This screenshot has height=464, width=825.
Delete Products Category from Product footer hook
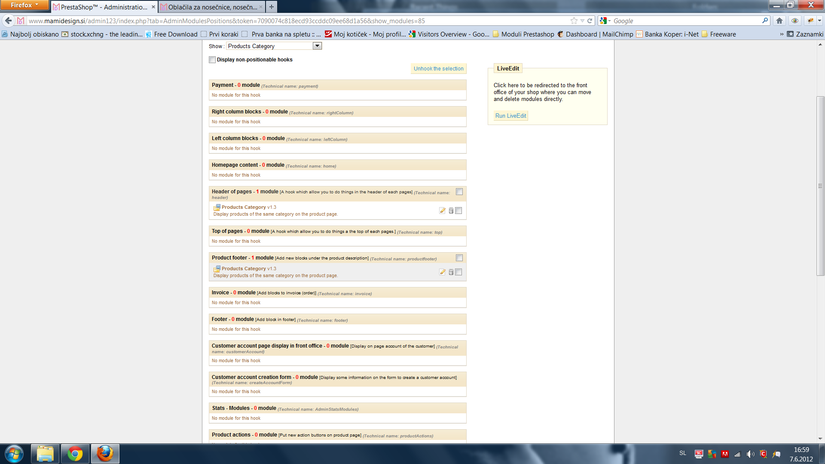[x=451, y=272]
